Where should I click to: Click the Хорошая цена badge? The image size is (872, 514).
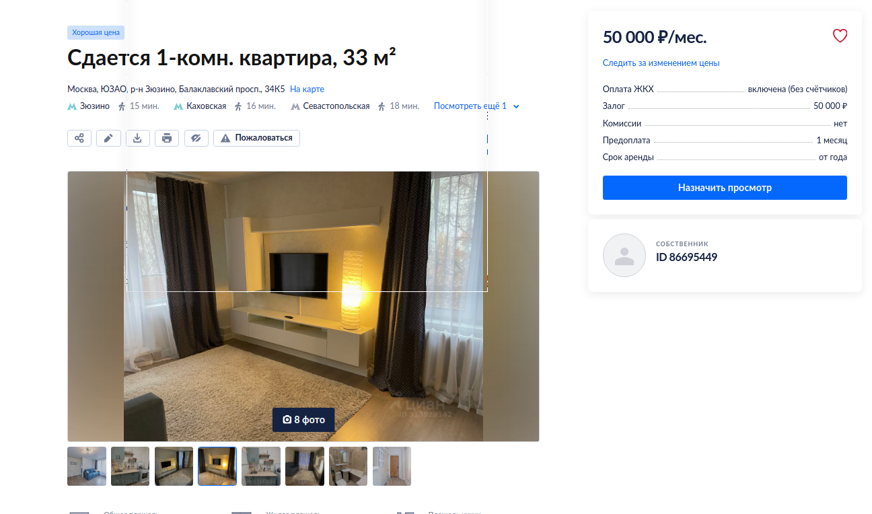coord(96,32)
